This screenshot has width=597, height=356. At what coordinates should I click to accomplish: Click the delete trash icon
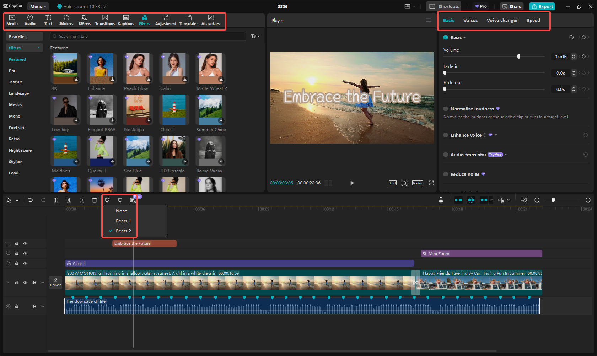[x=95, y=200]
